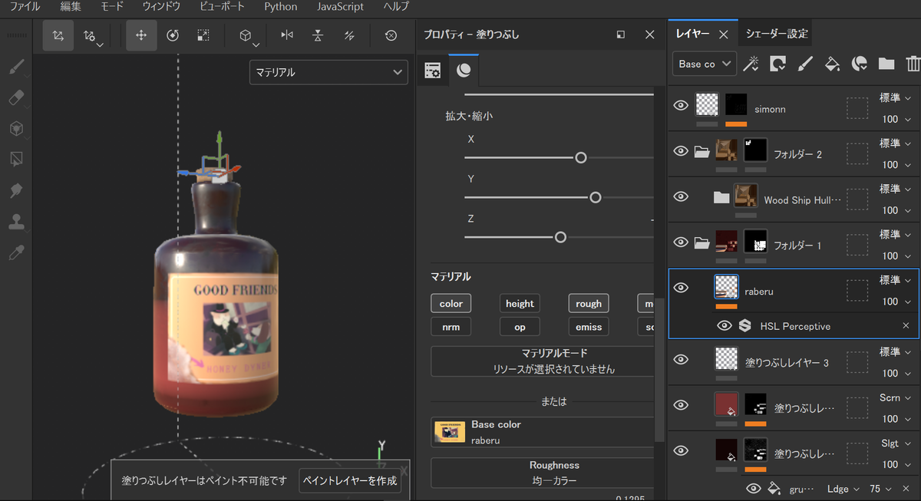Open blend mode dropdown for raberu layer
921x501 pixels.
pos(896,280)
